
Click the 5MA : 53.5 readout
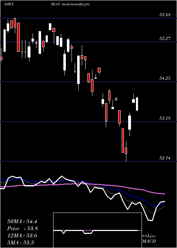pos(21,242)
